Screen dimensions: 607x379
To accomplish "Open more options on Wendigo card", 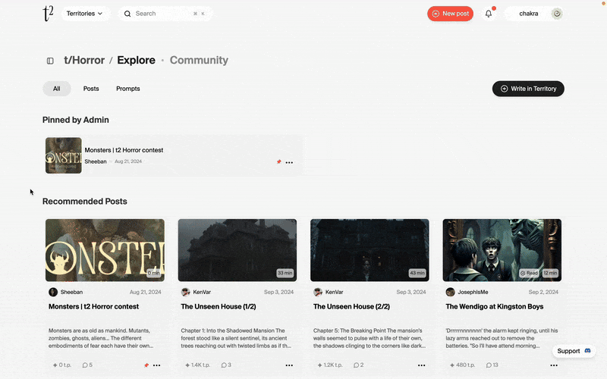I will pyautogui.click(x=554, y=365).
